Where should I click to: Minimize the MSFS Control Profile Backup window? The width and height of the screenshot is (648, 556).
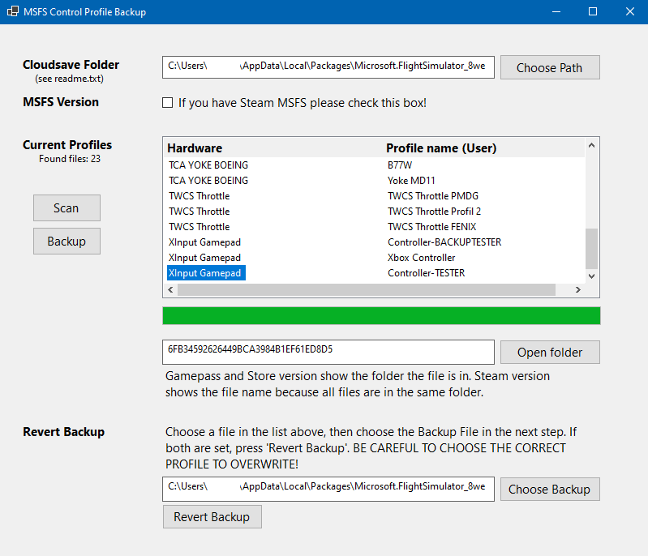coord(556,11)
